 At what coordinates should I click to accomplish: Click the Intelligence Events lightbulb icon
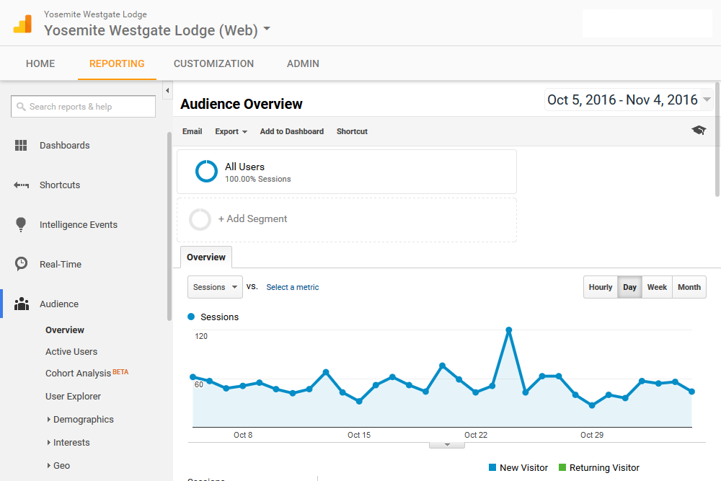pyautogui.click(x=21, y=224)
